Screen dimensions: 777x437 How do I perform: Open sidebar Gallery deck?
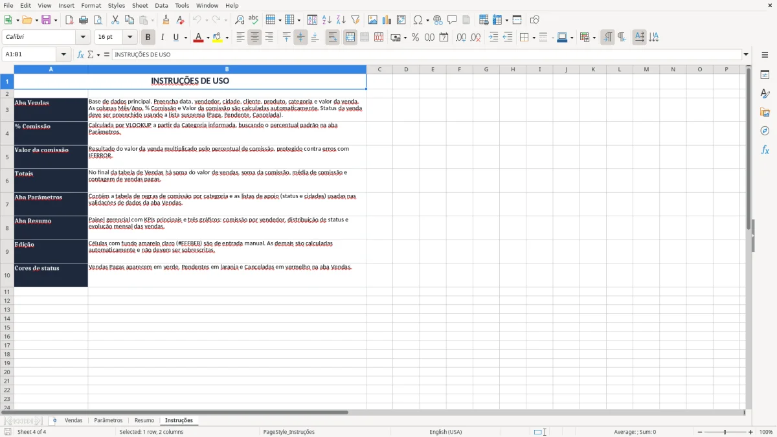coord(765,113)
